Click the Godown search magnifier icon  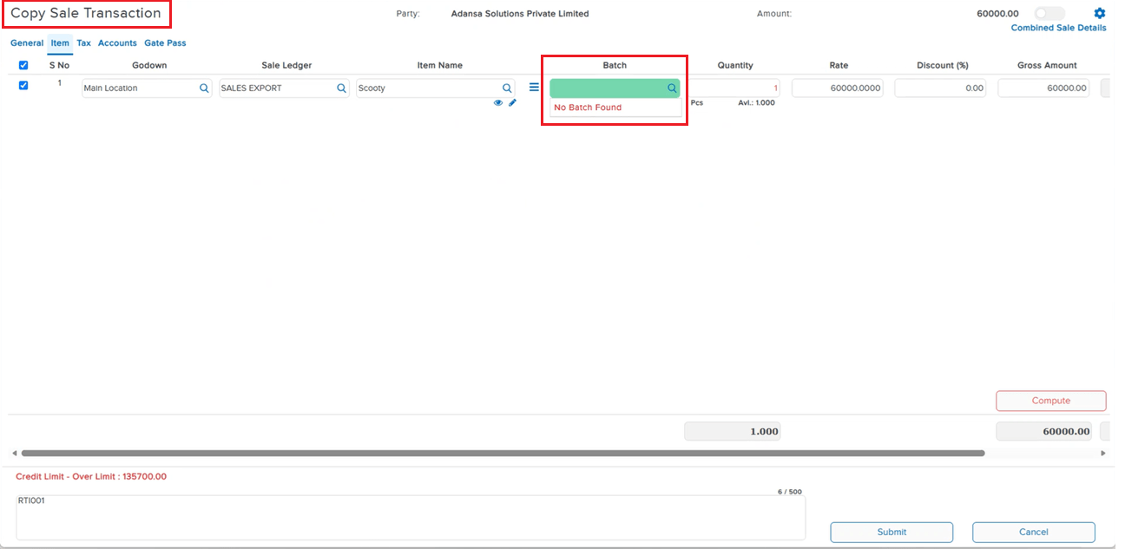pyautogui.click(x=204, y=88)
